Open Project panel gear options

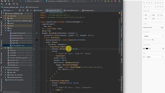pyautogui.click(x=28, y=10)
